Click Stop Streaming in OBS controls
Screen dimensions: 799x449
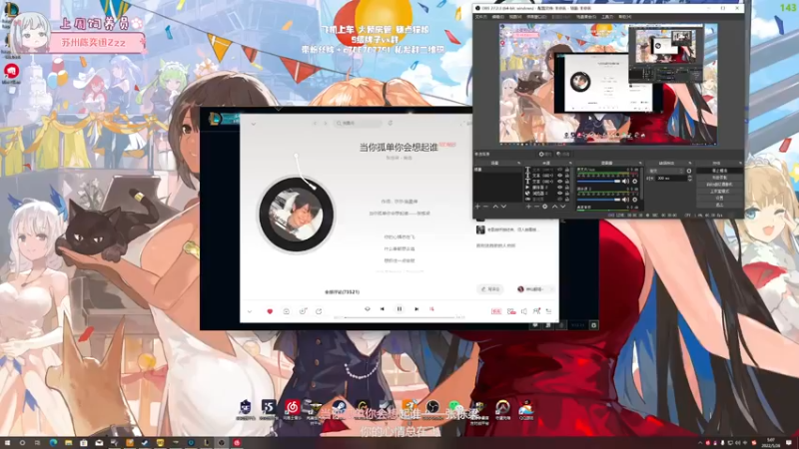719,170
